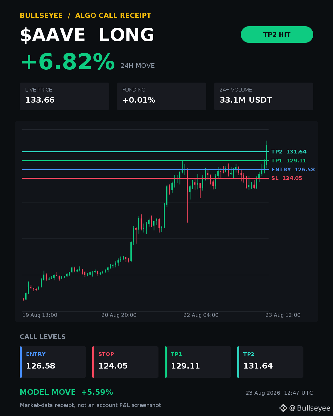Viewport: 333px width, 416px height.
Task: Select the TP1 129.11 level card
Action: pyautogui.click(x=198, y=362)
